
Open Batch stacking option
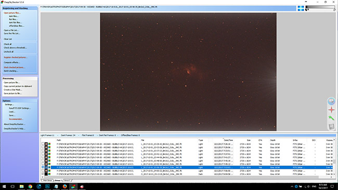(x=11, y=71)
